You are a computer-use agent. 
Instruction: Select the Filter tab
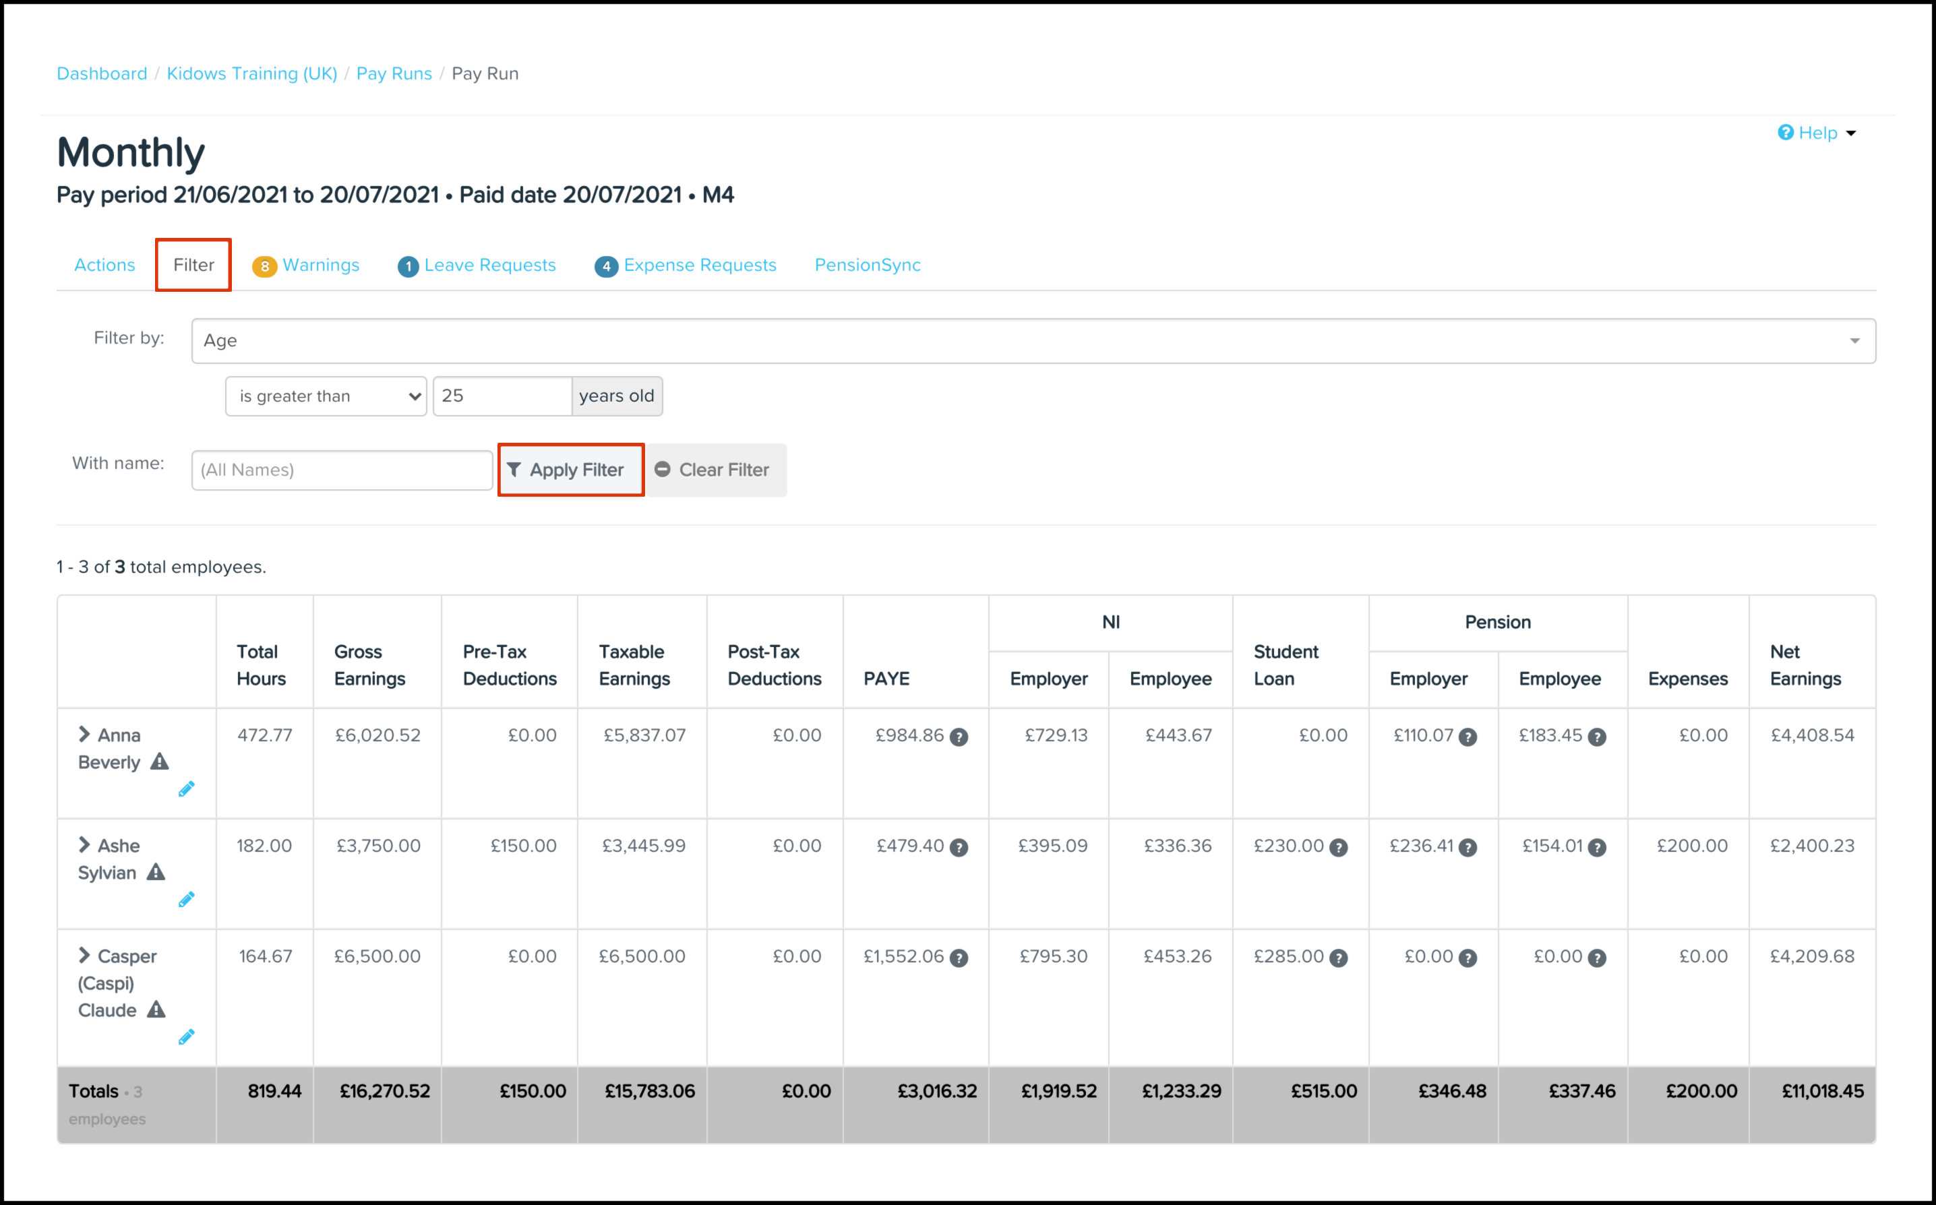(193, 265)
